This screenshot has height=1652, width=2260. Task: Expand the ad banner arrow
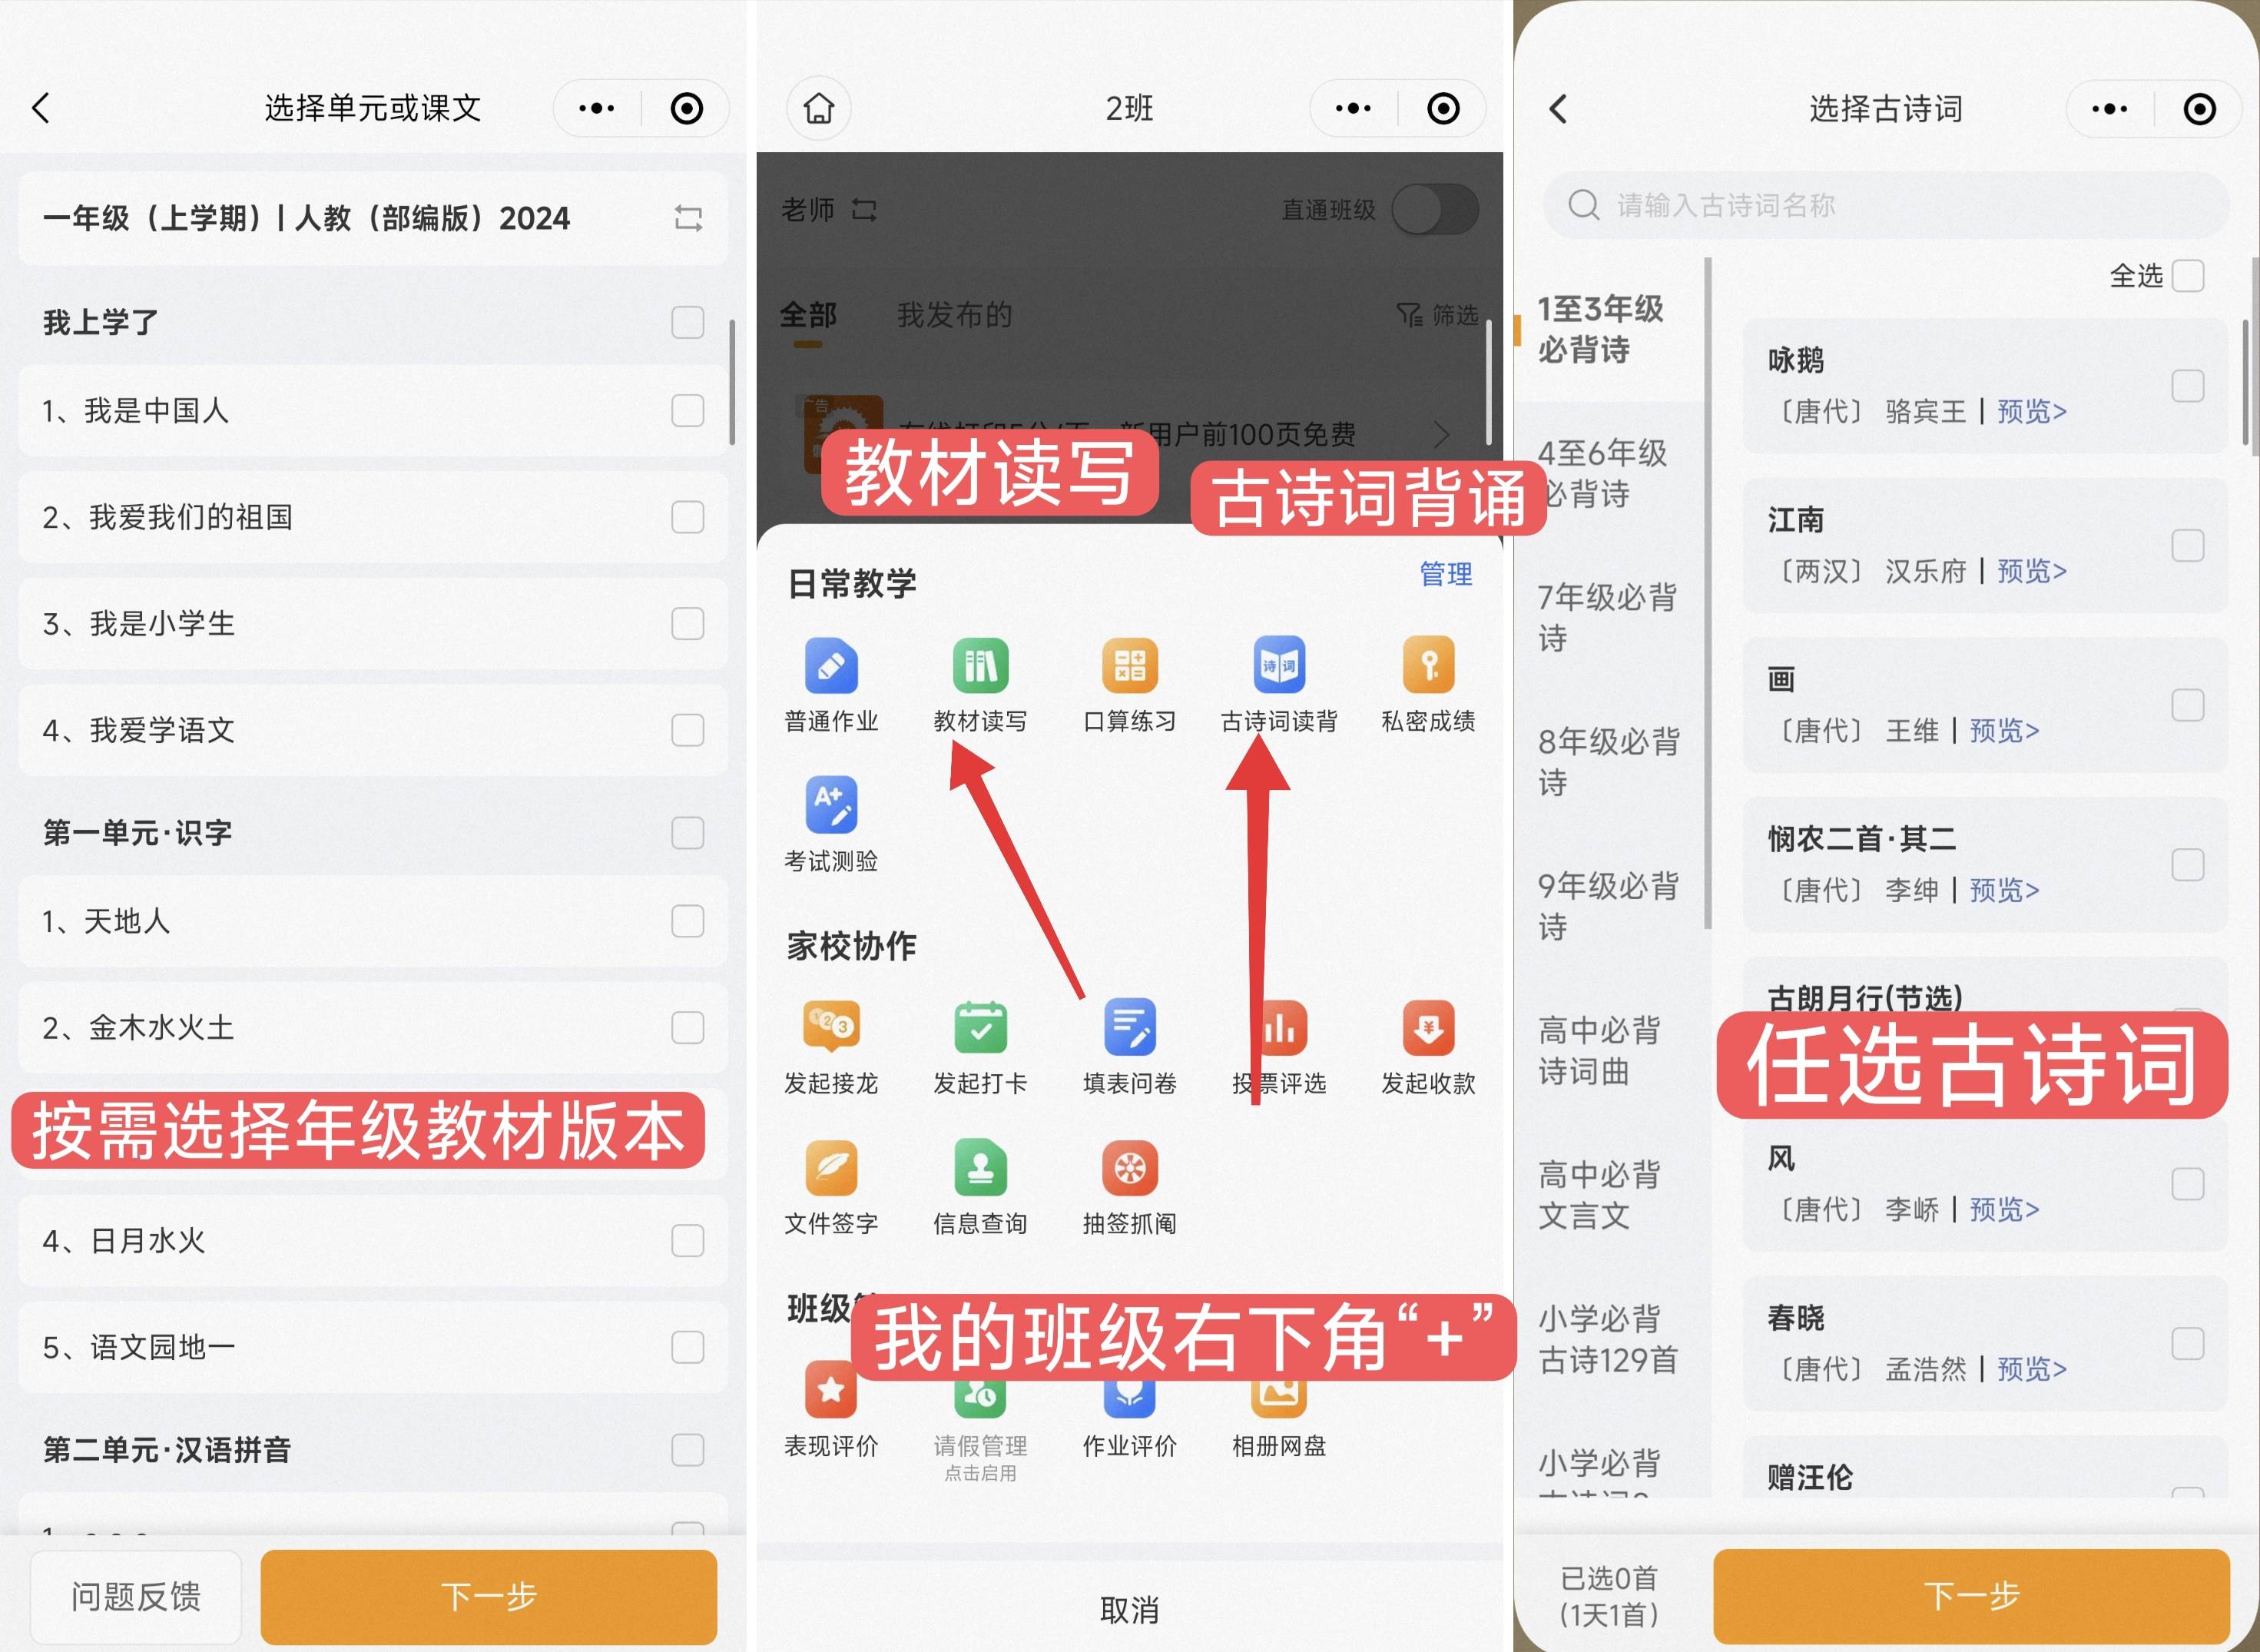point(1440,434)
